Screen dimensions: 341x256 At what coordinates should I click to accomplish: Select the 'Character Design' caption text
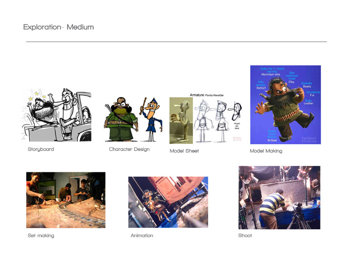[129, 149]
